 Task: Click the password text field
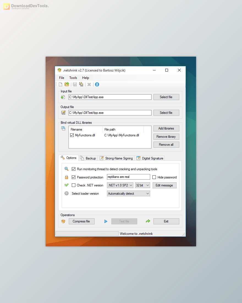[128, 177]
